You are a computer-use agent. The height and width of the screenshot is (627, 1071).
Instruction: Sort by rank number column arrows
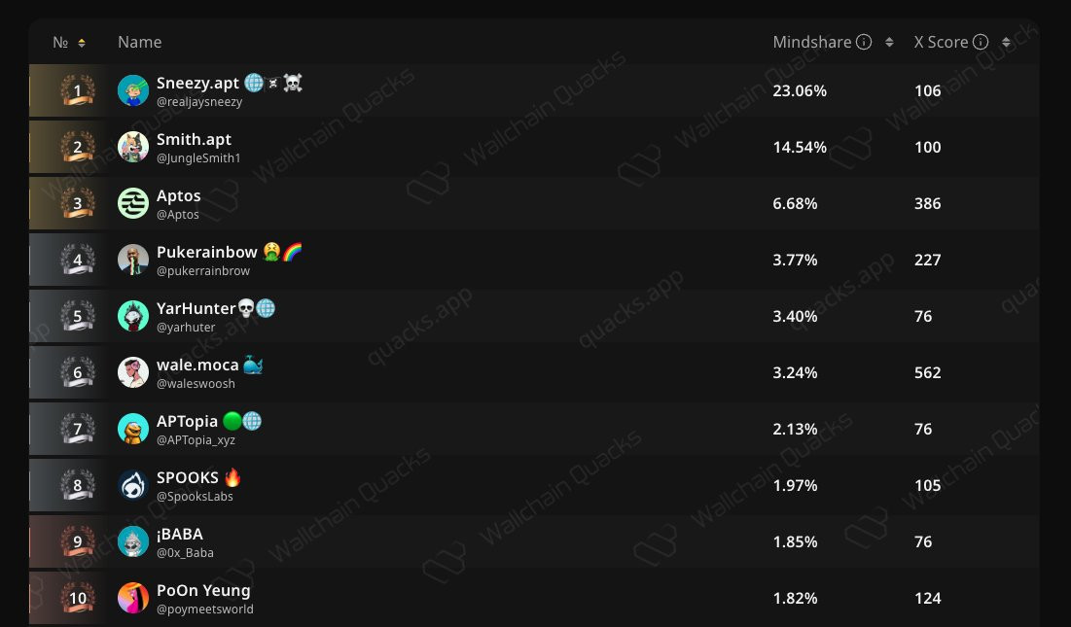(82, 43)
